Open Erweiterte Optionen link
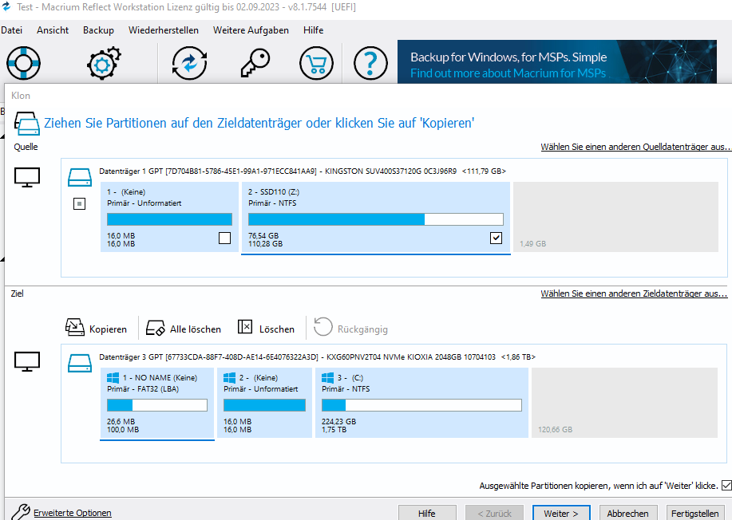The width and height of the screenshot is (732, 520). pyautogui.click(x=73, y=513)
